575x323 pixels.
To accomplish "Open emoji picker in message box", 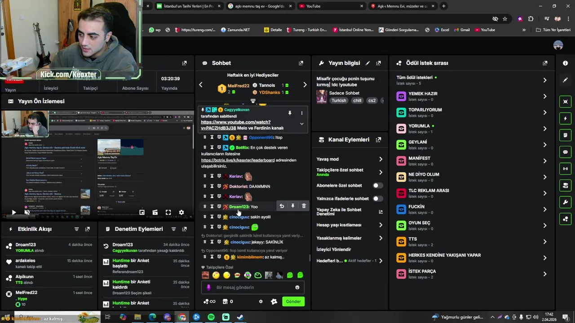I will [x=297, y=288].
